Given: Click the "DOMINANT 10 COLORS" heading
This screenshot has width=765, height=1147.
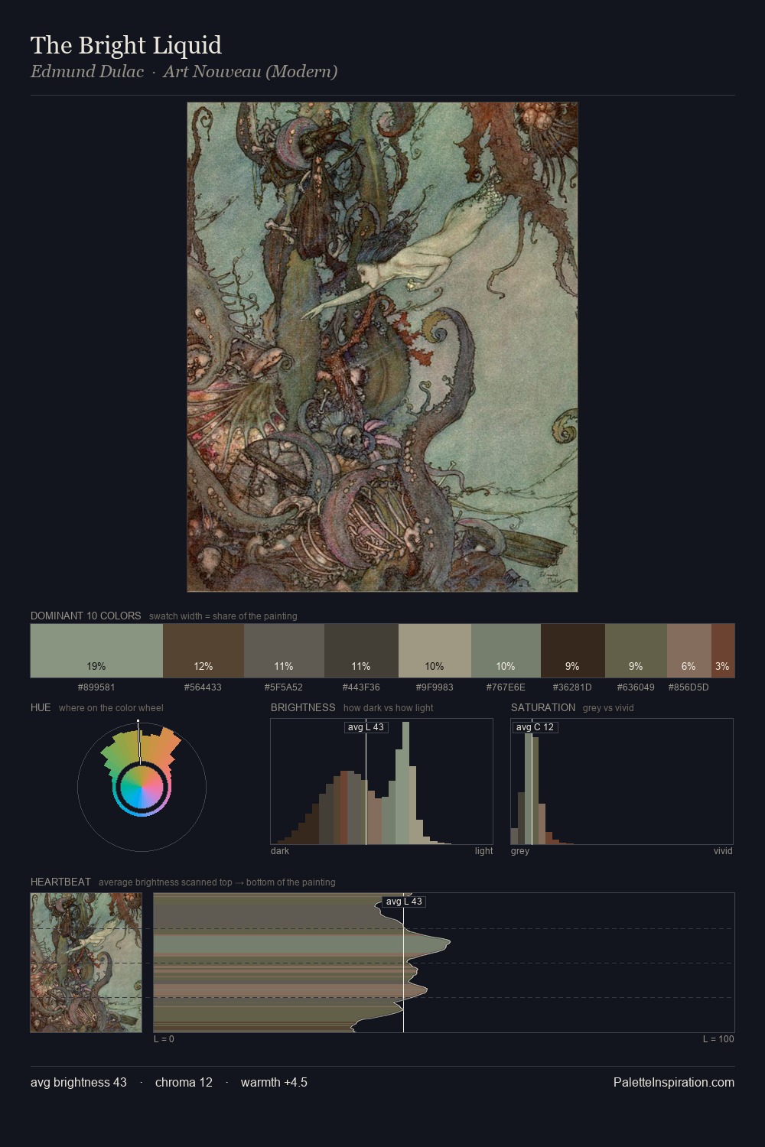Looking at the screenshot, I should (86, 616).
